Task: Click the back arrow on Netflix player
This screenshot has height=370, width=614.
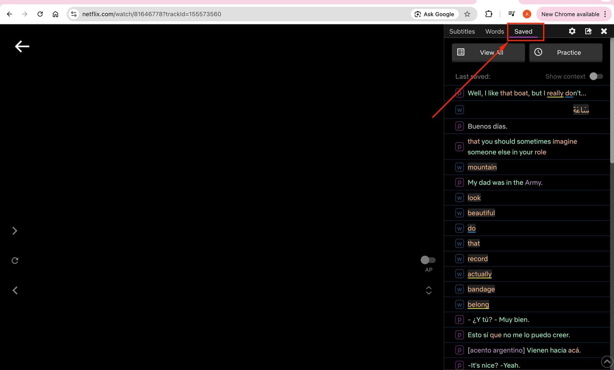Action: coord(22,46)
